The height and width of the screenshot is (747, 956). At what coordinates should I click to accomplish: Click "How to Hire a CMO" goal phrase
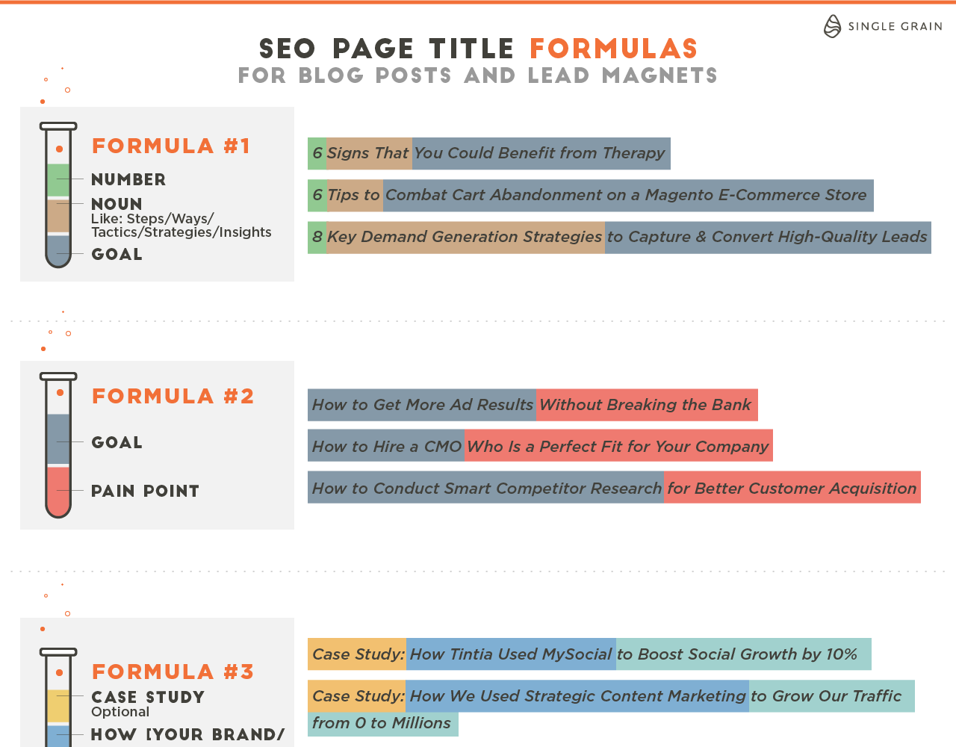[x=386, y=447]
